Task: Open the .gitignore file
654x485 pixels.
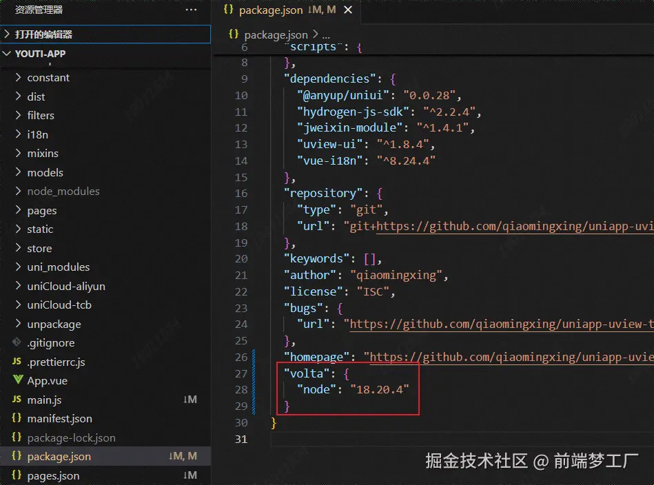Action: pos(51,343)
